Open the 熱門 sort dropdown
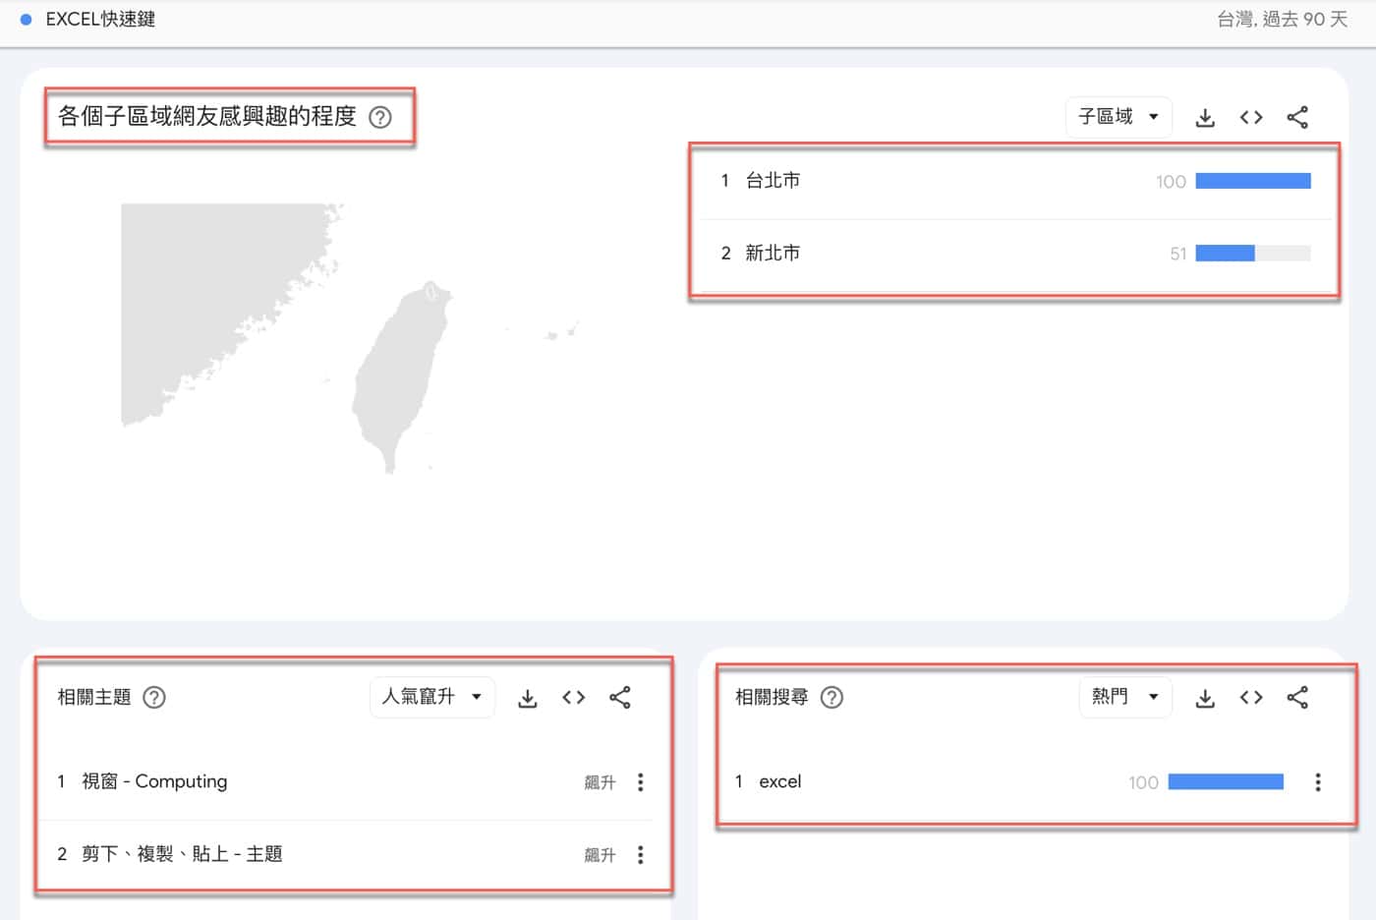This screenshot has height=920, width=1376. pos(1125,697)
